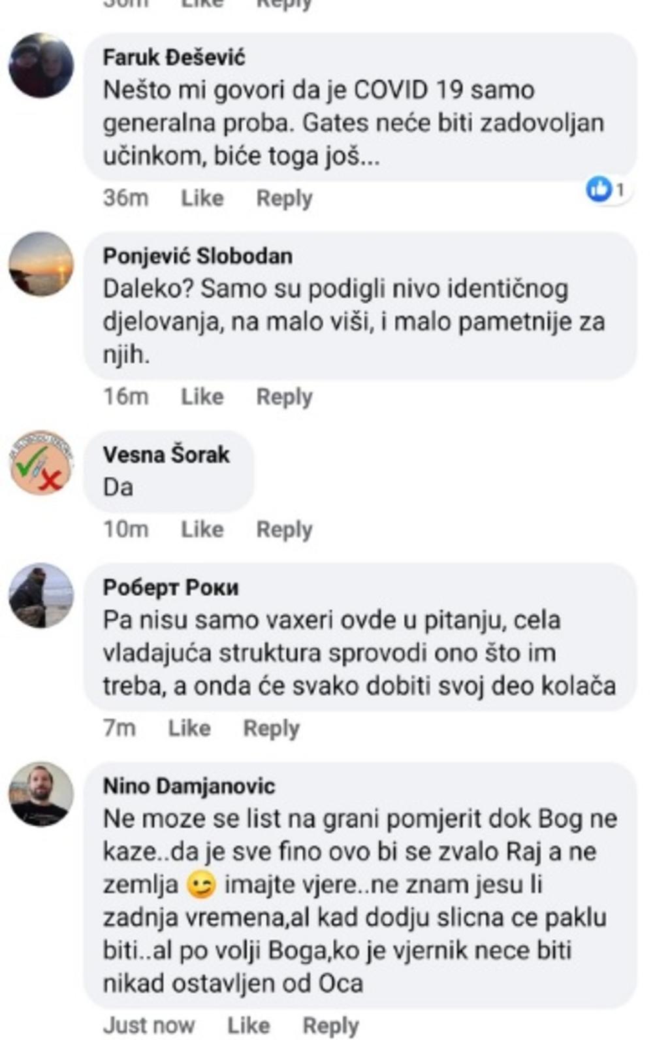Open Faruk Đešević's profile picture
This screenshot has height=1040, width=653.
coord(41,66)
